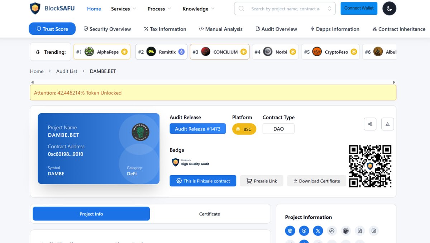Open the CoinMarketCap link icon

332,231
